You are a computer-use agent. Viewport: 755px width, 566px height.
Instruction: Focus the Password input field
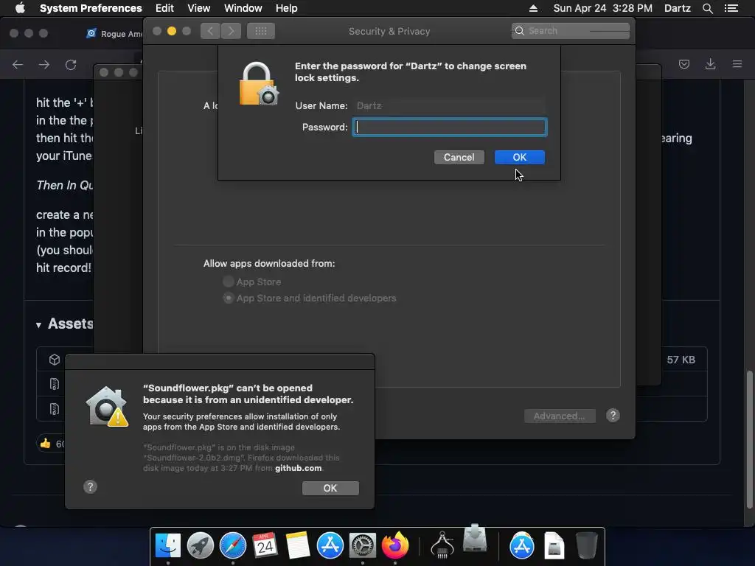[450, 127]
